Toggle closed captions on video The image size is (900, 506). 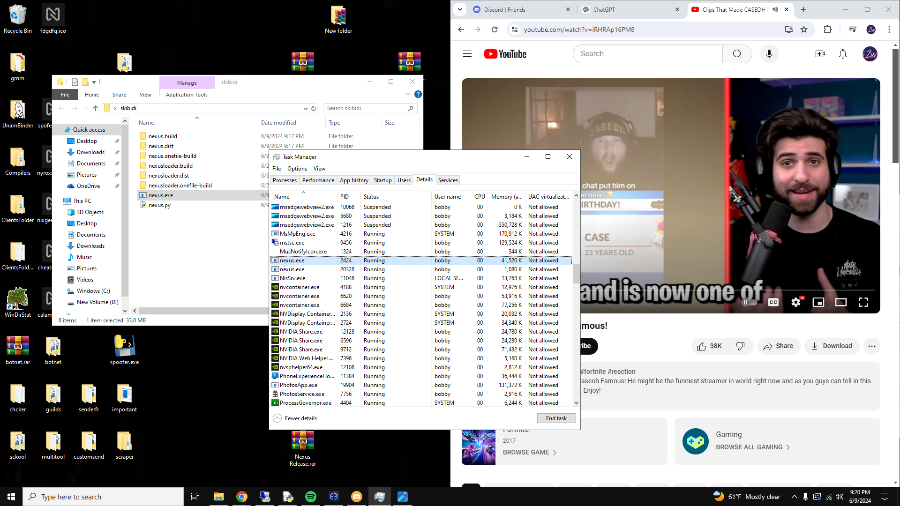[773, 302]
